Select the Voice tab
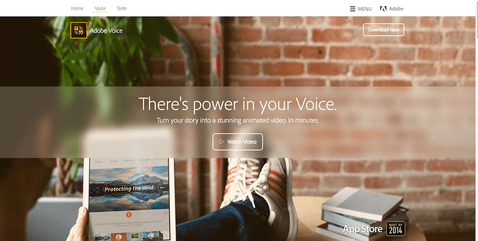This screenshot has height=241, width=478. coord(100,8)
